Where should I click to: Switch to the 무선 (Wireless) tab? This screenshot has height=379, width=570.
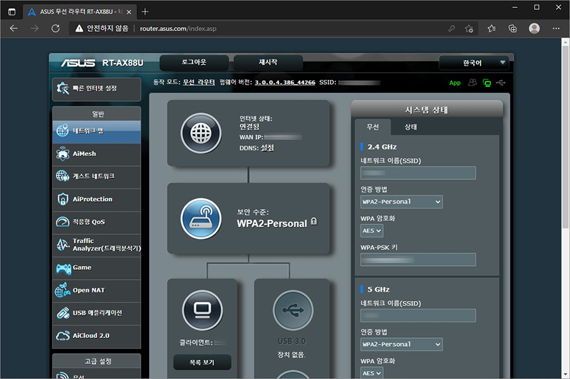372,127
